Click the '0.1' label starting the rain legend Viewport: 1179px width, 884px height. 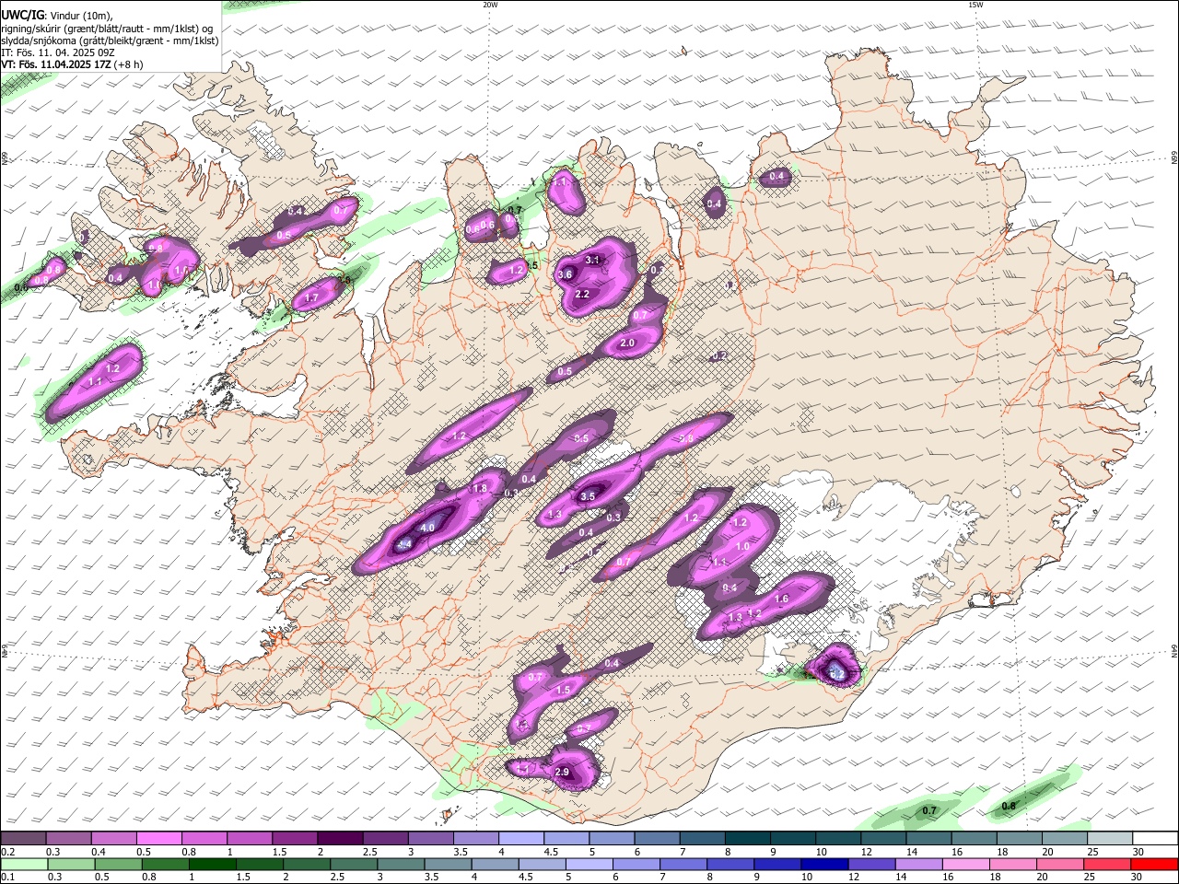coord(8,877)
